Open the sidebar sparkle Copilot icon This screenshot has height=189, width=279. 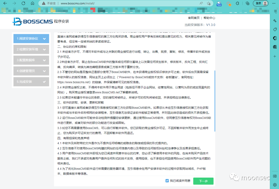[275, 21]
